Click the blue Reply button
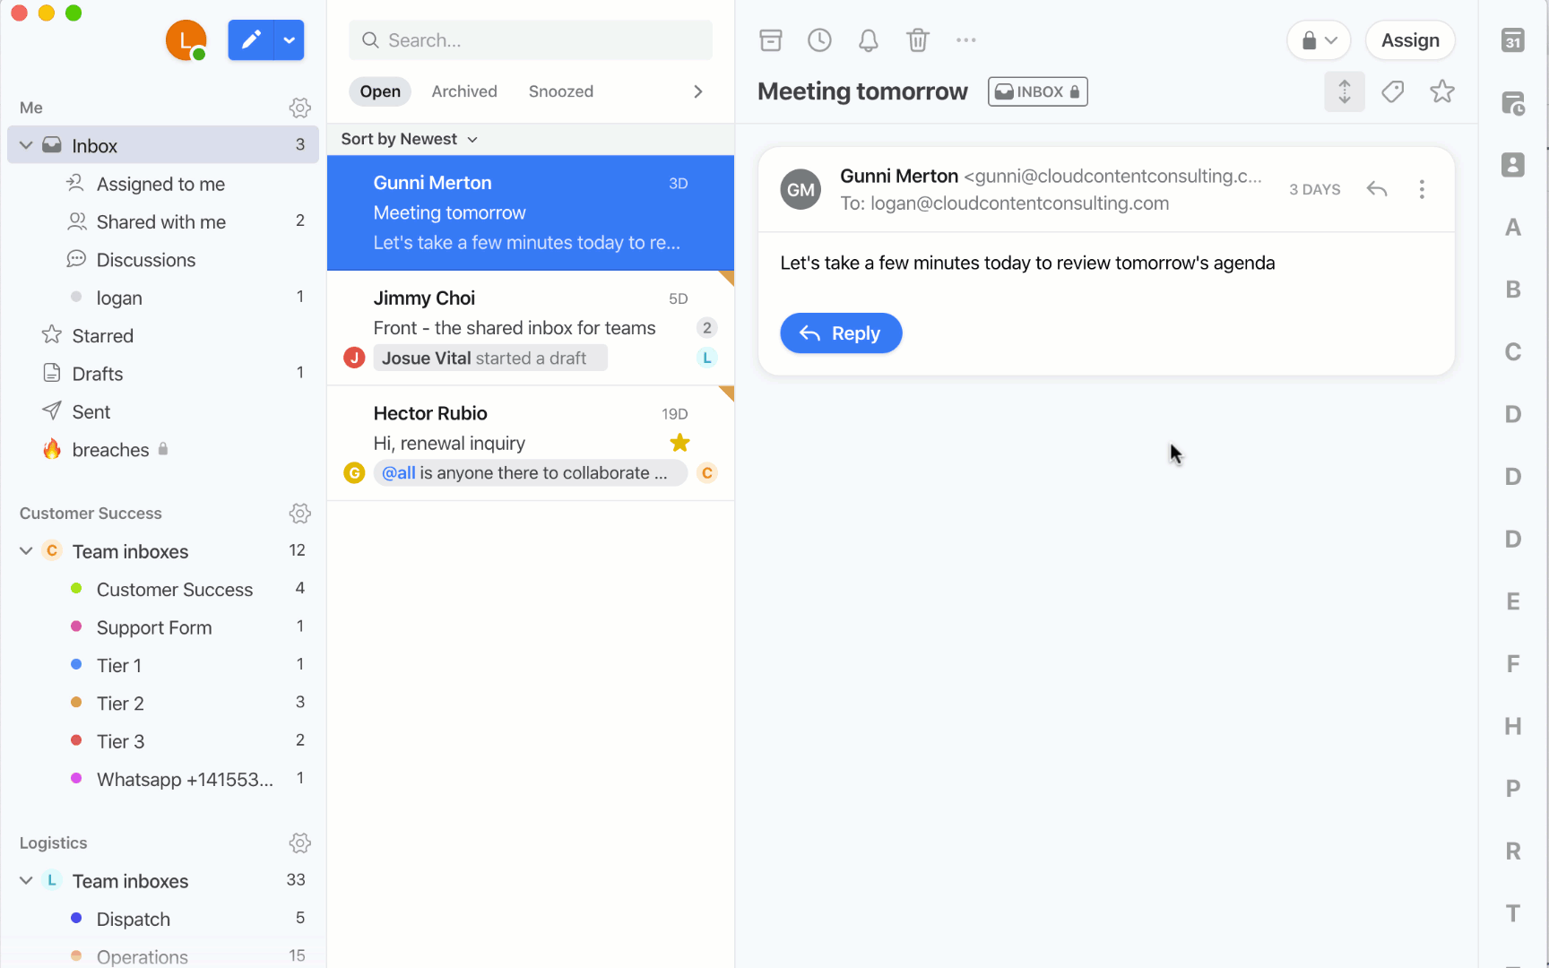This screenshot has height=968, width=1549. [841, 333]
